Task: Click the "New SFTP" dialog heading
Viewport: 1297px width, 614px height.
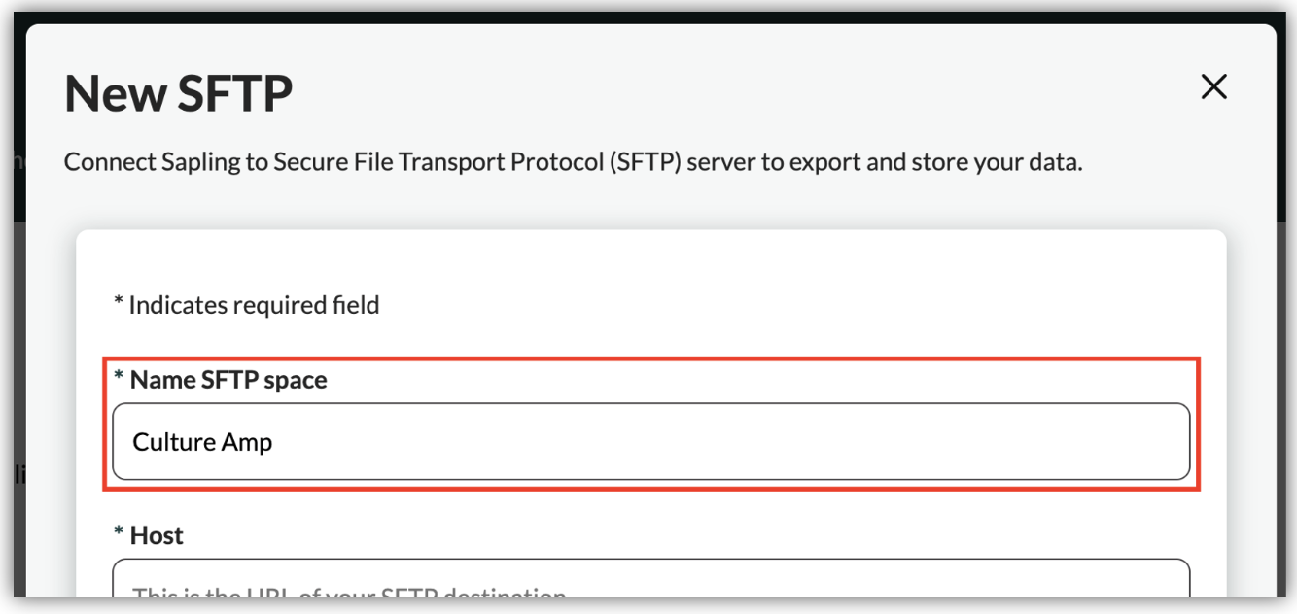Action: [x=179, y=94]
